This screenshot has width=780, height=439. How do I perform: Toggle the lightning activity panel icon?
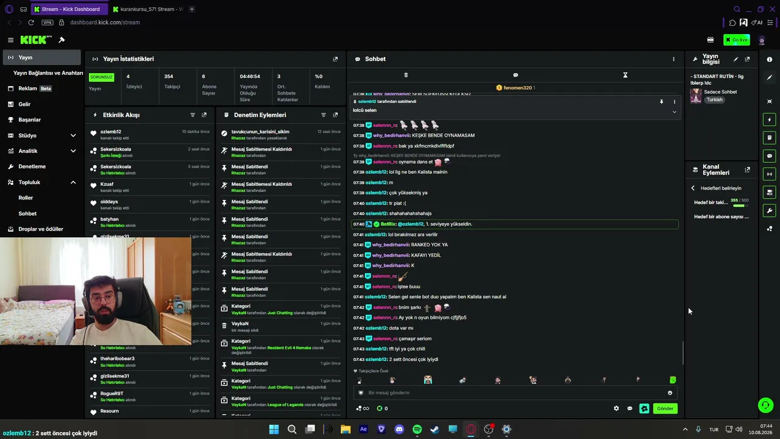pyautogui.click(x=770, y=120)
